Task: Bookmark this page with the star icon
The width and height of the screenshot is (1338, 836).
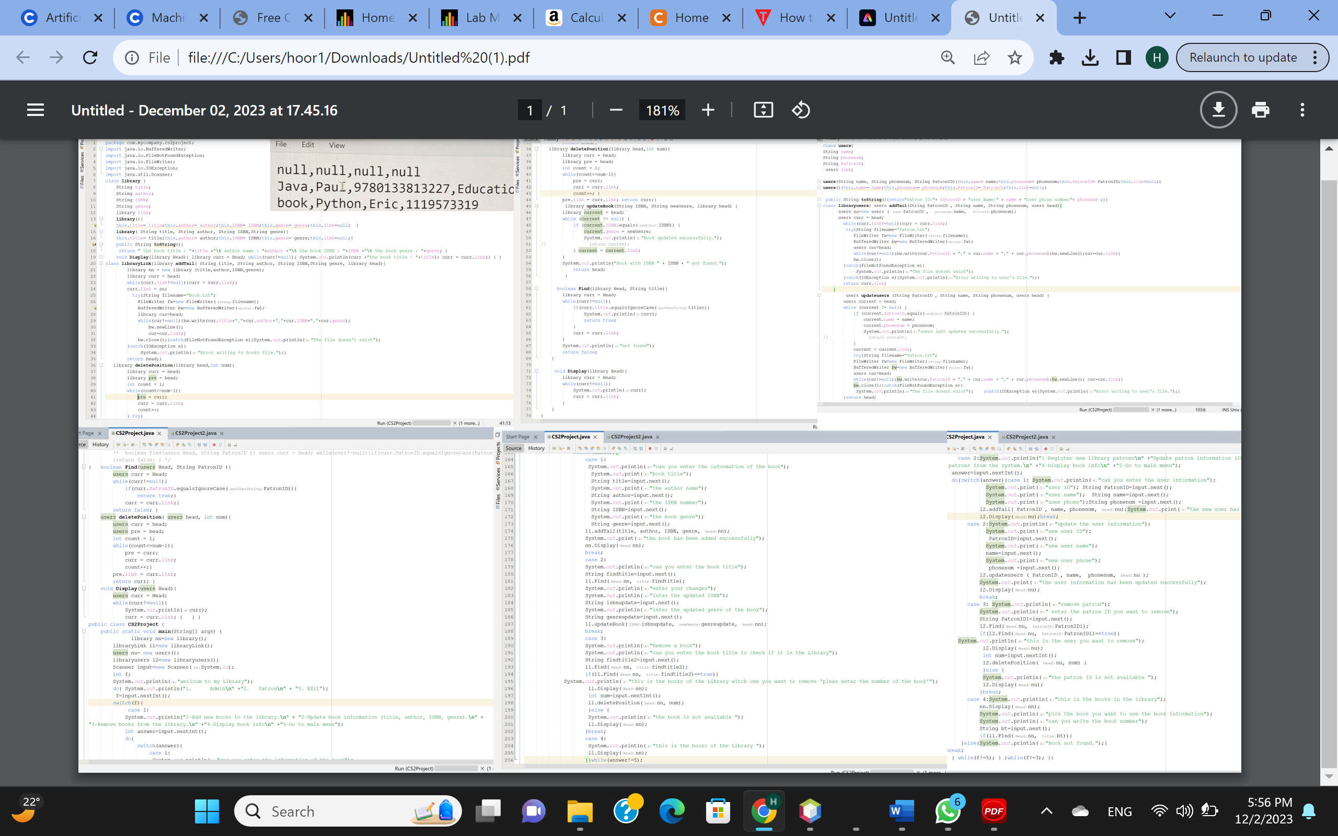Action: [1014, 57]
